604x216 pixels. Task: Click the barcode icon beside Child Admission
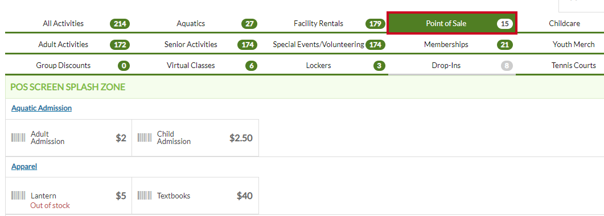pyautogui.click(x=145, y=138)
